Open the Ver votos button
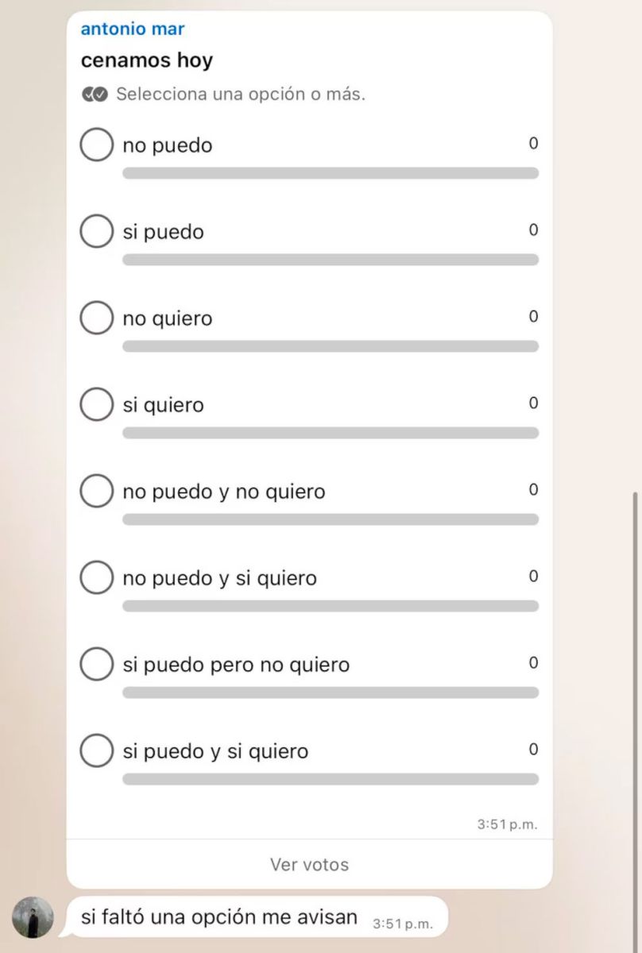642x953 pixels. coord(309,864)
